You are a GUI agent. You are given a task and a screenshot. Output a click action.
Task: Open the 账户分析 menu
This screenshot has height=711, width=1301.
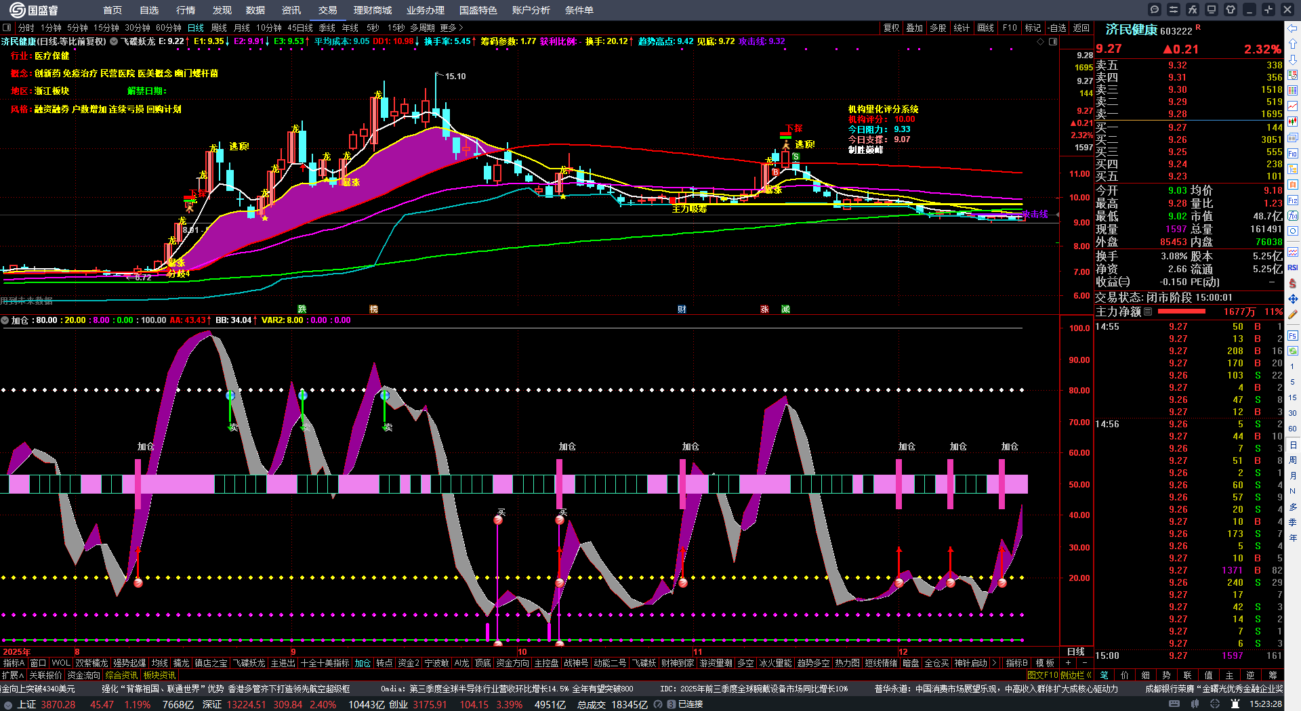coord(531,10)
